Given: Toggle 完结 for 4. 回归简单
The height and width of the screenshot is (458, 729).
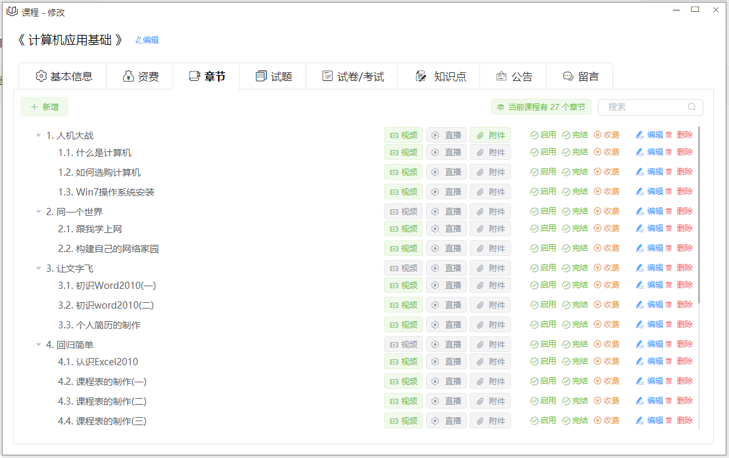Looking at the screenshot, I should 575,343.
